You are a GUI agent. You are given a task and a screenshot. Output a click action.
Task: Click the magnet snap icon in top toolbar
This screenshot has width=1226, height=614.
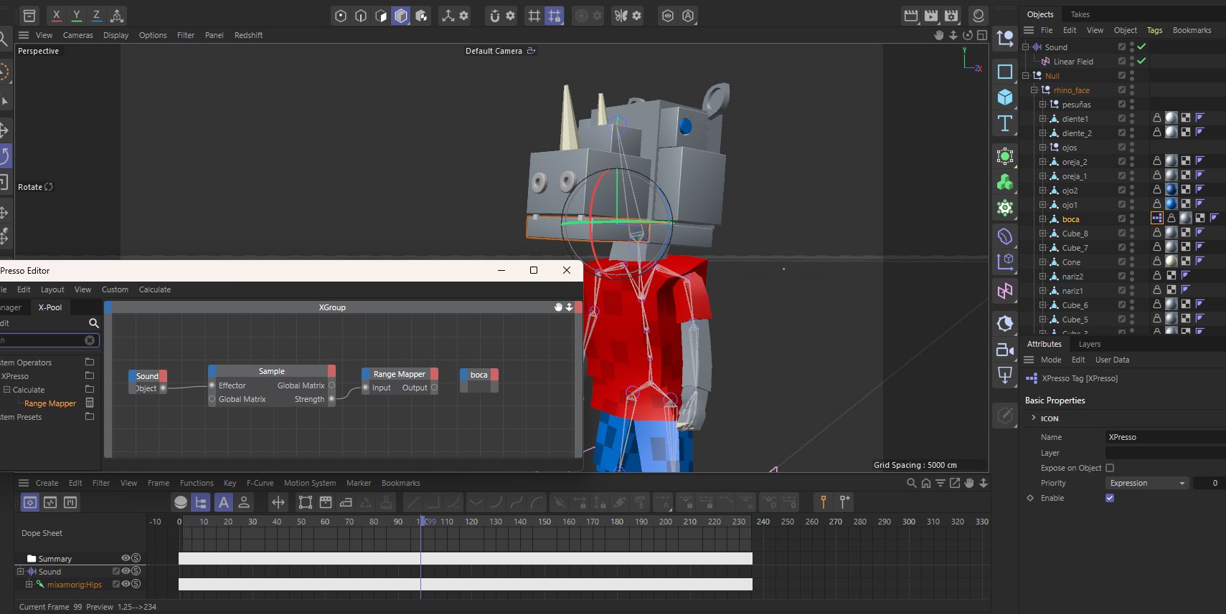click(494, 16)
